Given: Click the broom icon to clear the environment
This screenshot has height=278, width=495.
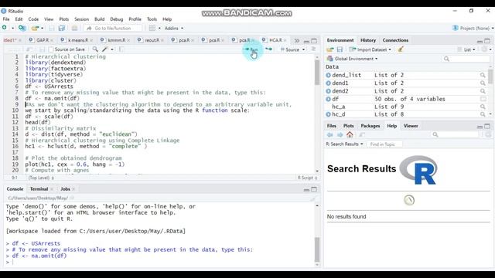Looking at the screenshot, I should (x=401, y=49).
